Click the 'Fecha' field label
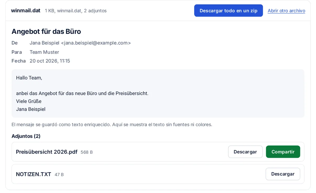The width and height of the screenshot is (316, 193). [x=18, y=61]
